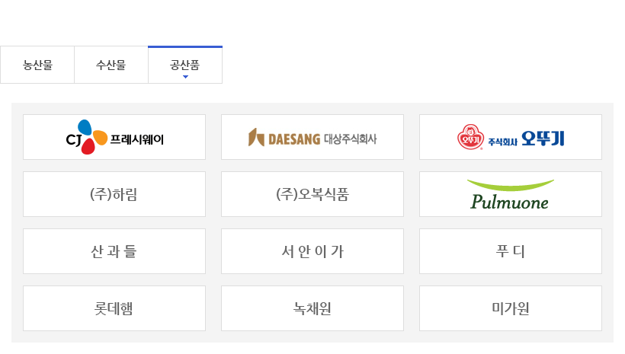Select the 공산품 tab
625x354 pixels.
185,65
